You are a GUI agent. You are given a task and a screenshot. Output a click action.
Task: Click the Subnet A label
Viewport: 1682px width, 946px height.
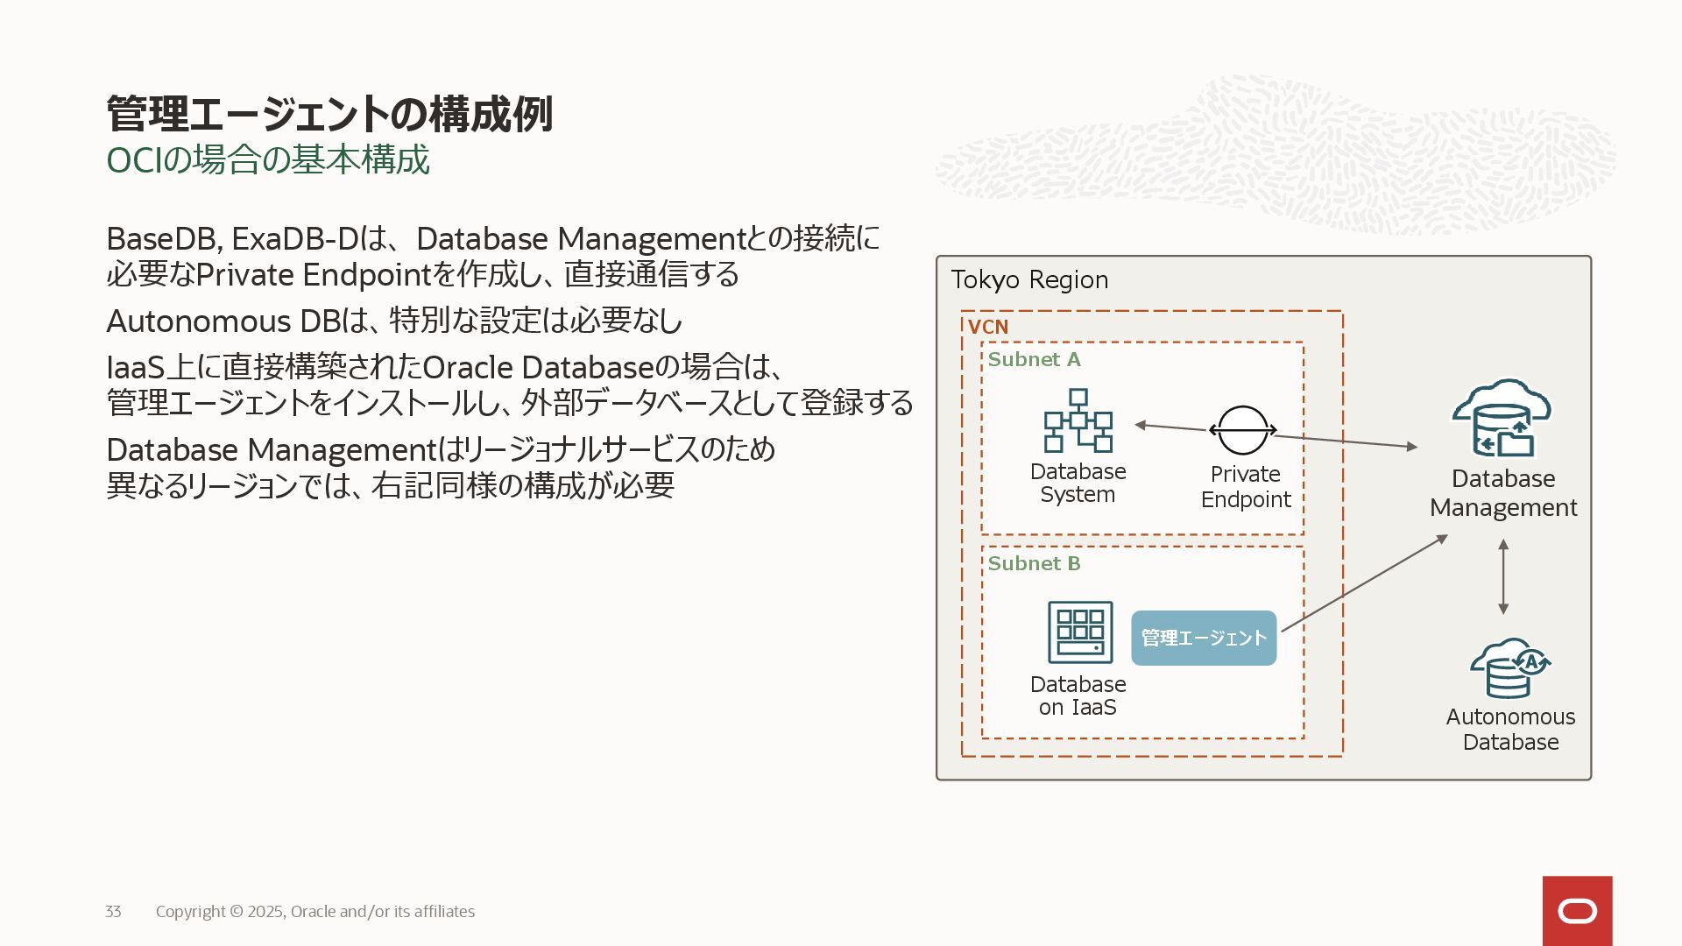1034,359
